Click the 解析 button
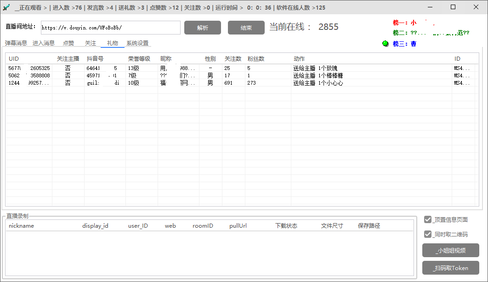The image size is (488, 282). 202,28
